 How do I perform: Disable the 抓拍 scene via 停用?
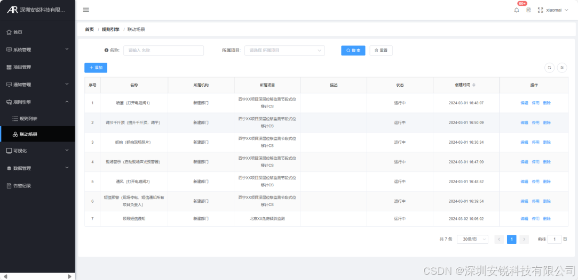click(x=536, y=142)
